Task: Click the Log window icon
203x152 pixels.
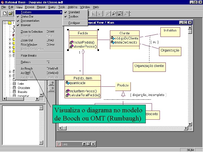Action: 59,144
